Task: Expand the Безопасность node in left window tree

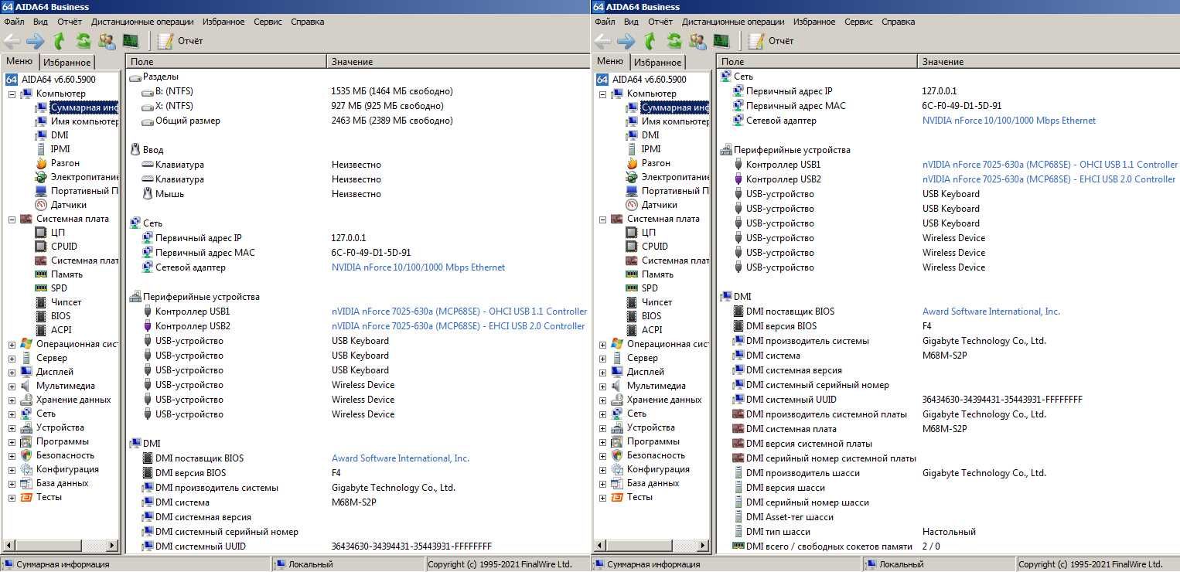Action: point(12,455)
